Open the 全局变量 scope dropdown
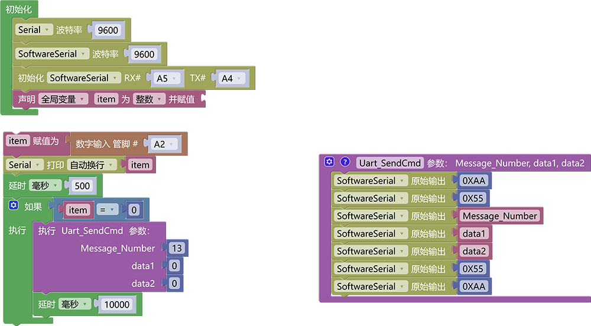Viewport: 591px width, 326px height. click(63, 99)
